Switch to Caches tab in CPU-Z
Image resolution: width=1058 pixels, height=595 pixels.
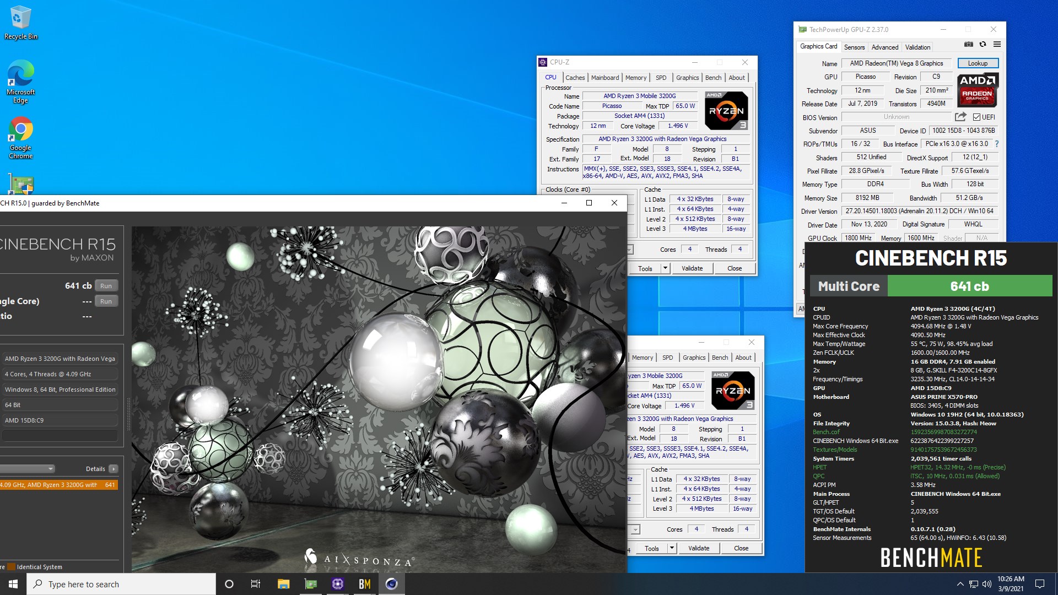[x=575, y=78]
